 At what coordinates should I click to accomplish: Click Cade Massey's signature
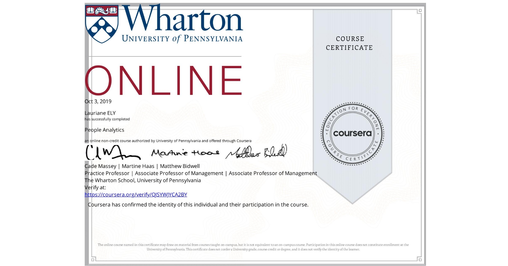tap(113, 152)
